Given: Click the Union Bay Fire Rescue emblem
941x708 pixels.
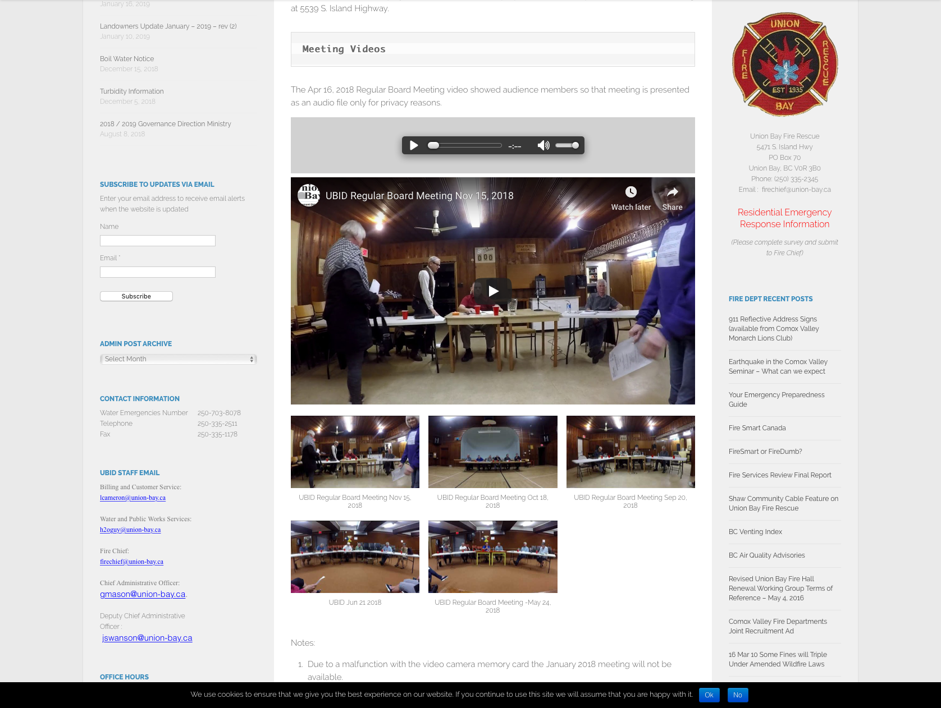Looking at the screenshot, I should pyautogui.click(x=784, y=65).
